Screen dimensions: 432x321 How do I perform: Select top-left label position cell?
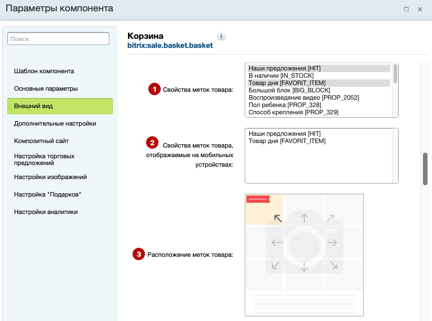[264, 209]
